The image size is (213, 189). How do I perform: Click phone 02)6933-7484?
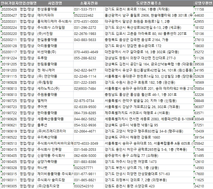tap(89, 89)
